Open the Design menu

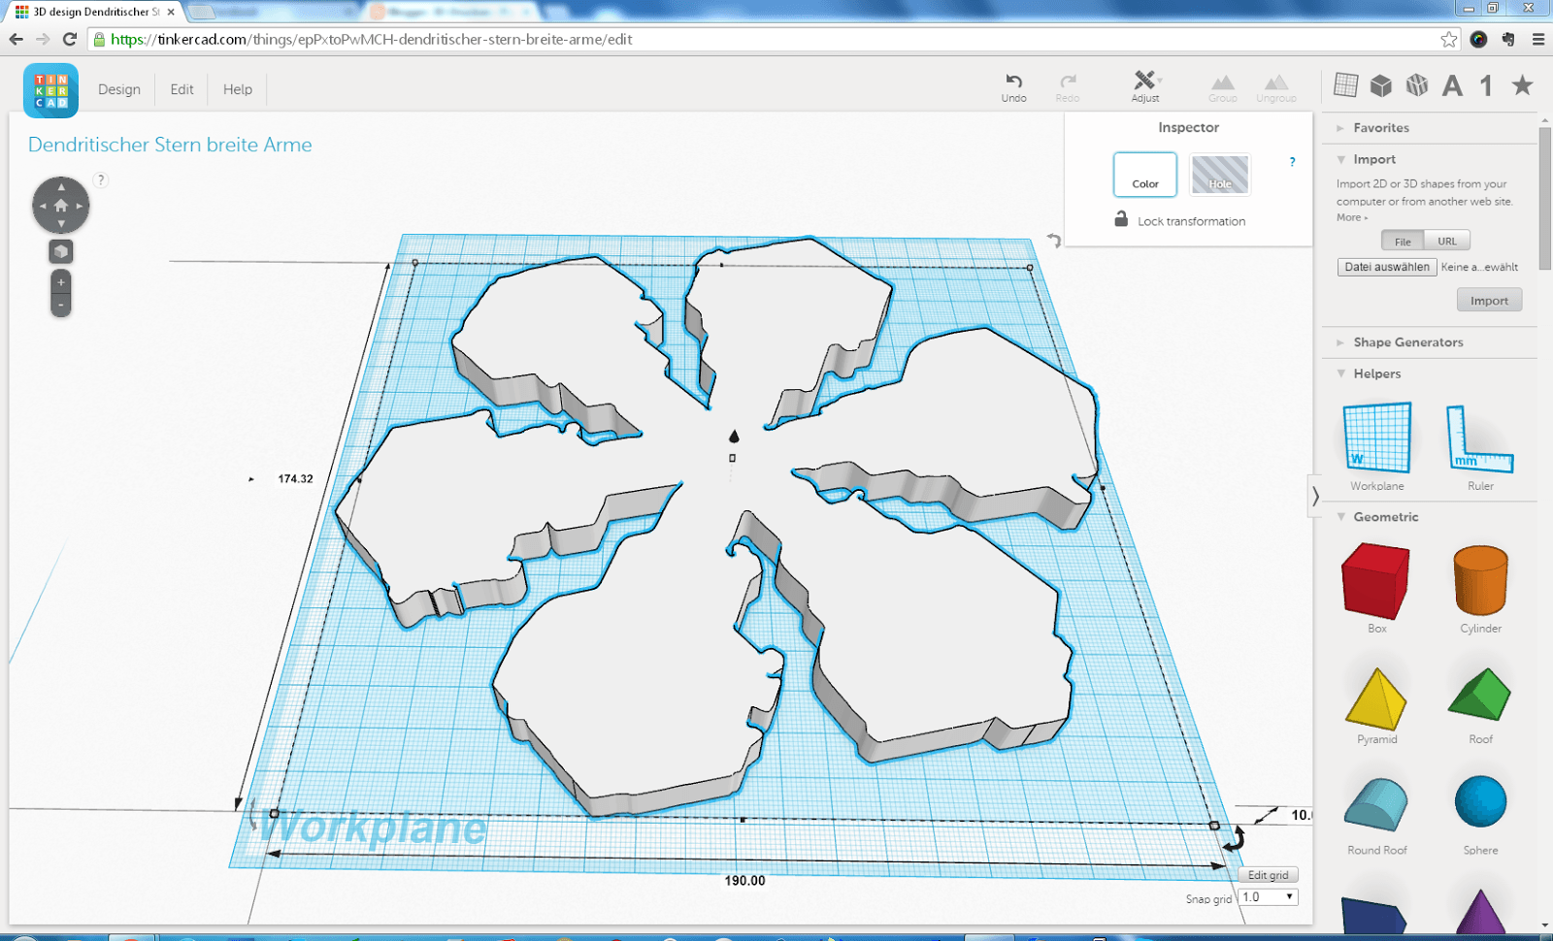point(118,89)
